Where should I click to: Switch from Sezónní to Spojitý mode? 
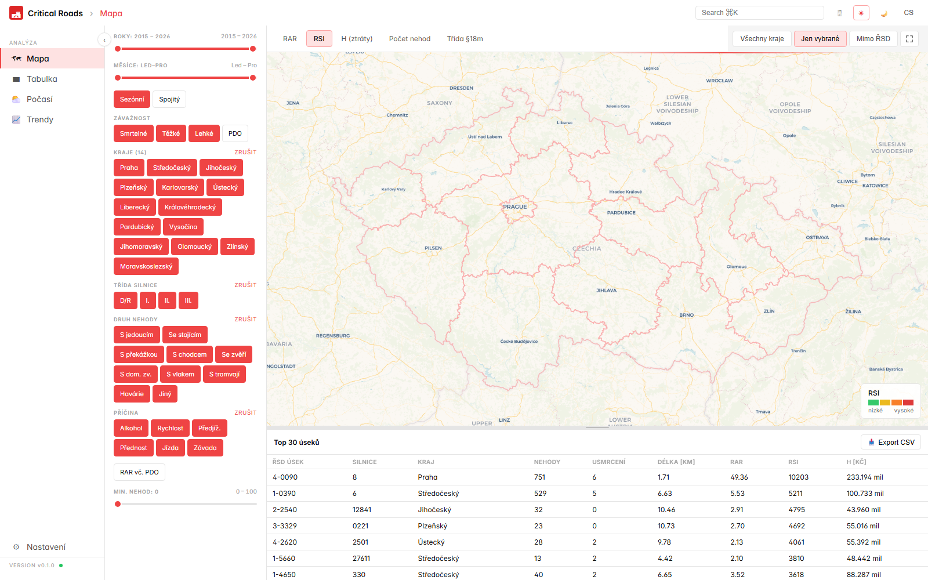pos(169,99)
